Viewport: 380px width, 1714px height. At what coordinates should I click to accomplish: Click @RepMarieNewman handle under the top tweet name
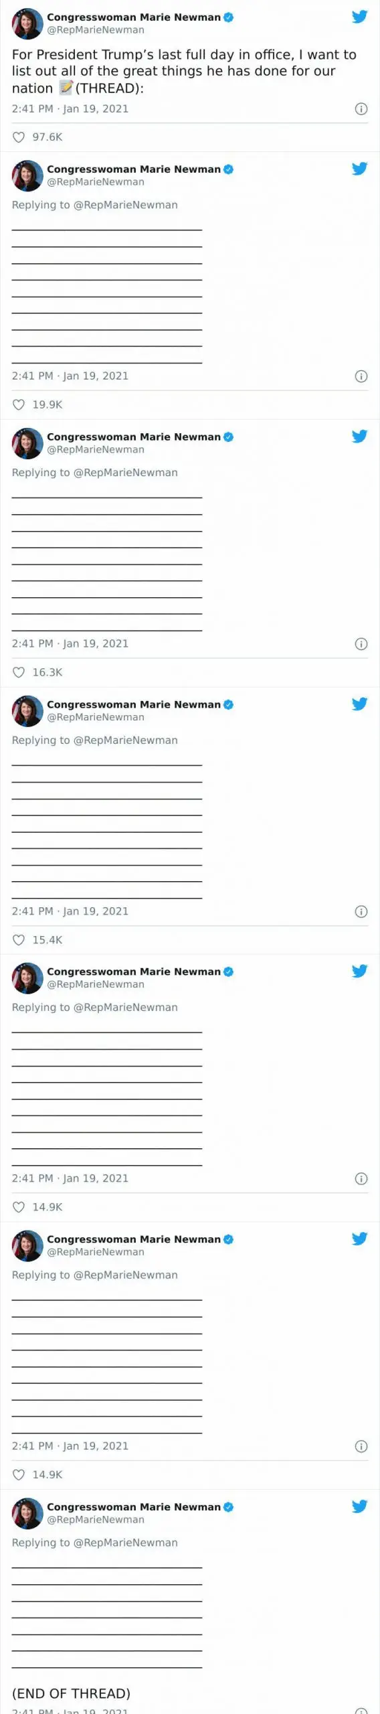tap(96, 30)
